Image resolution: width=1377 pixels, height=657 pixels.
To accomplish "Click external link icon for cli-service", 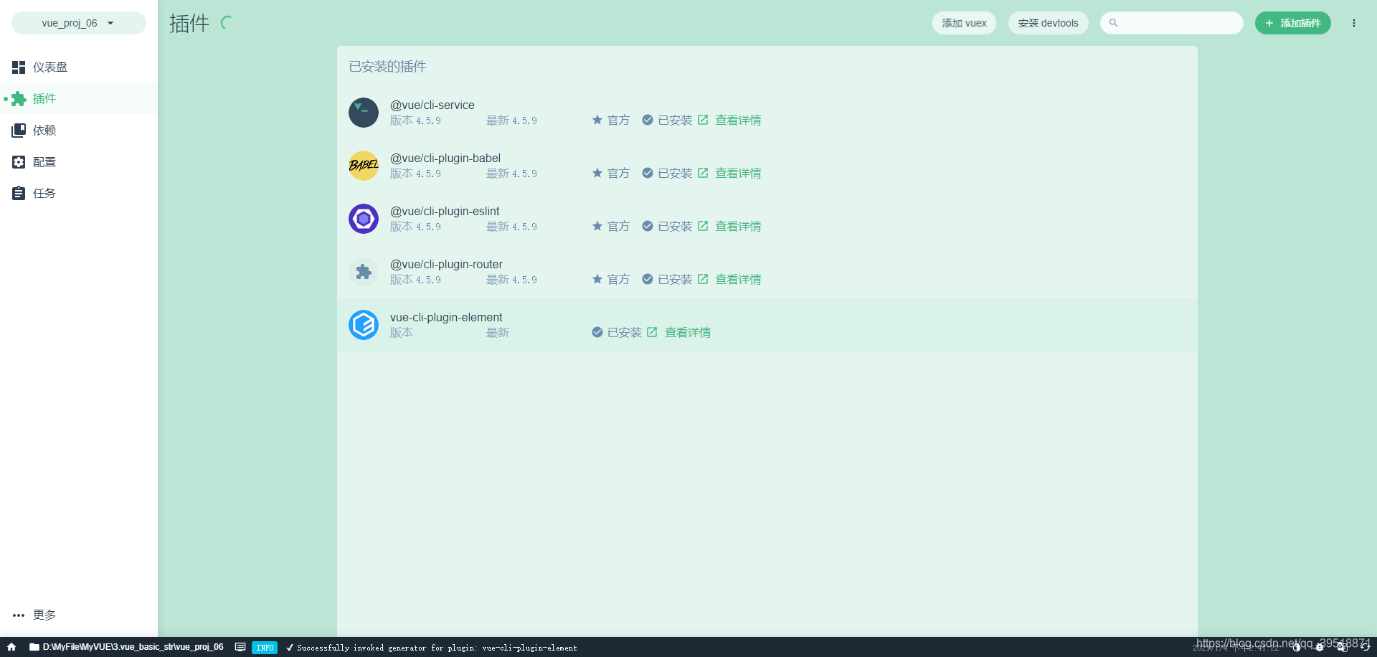I will click(703, 120).
